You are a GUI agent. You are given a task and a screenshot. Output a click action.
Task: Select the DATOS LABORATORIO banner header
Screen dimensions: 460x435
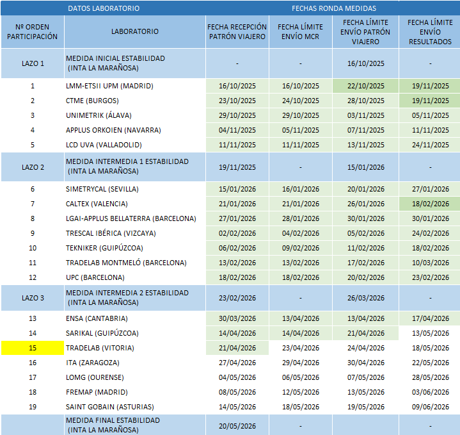tap(103, 8)
